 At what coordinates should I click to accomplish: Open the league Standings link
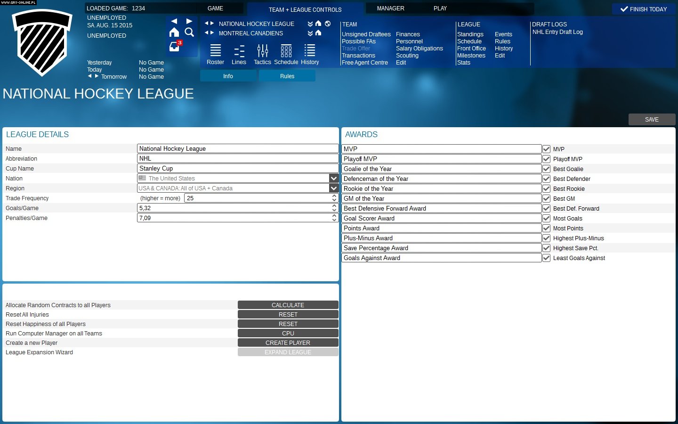(x=470, y=34)
